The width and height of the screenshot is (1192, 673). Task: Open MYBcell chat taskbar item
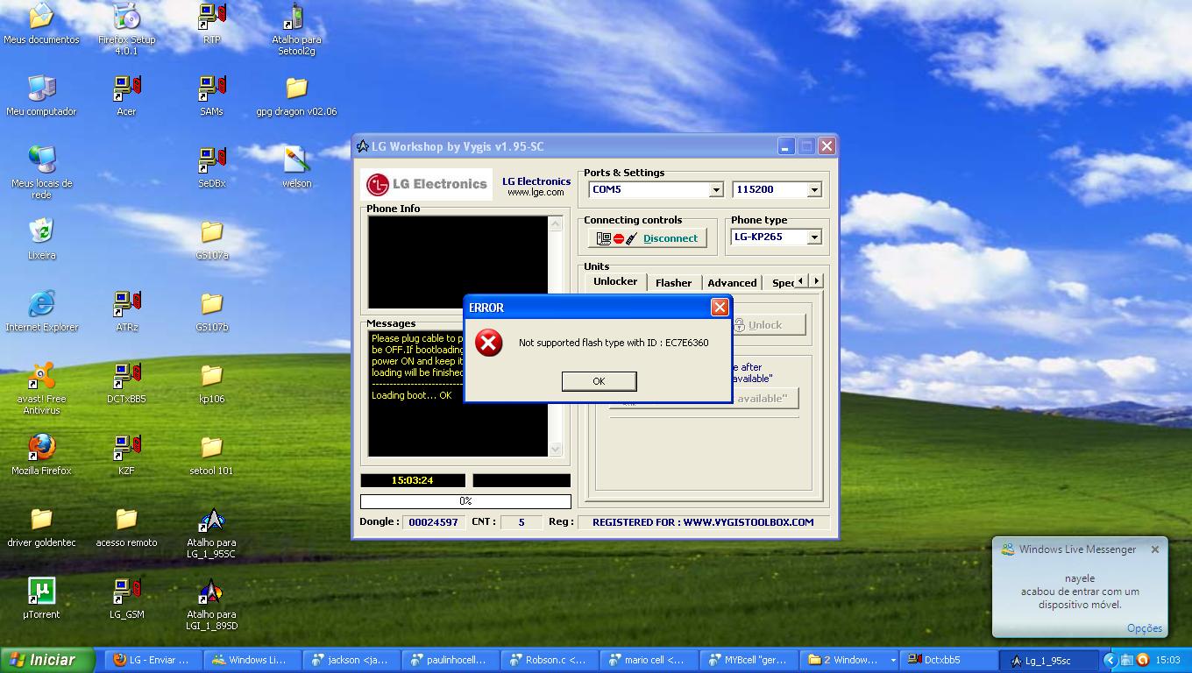pyautogui.click(x=750, y=660)
